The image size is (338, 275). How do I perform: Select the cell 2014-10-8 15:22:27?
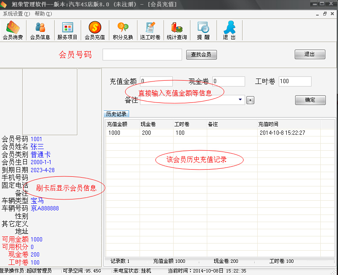[289, 133]
